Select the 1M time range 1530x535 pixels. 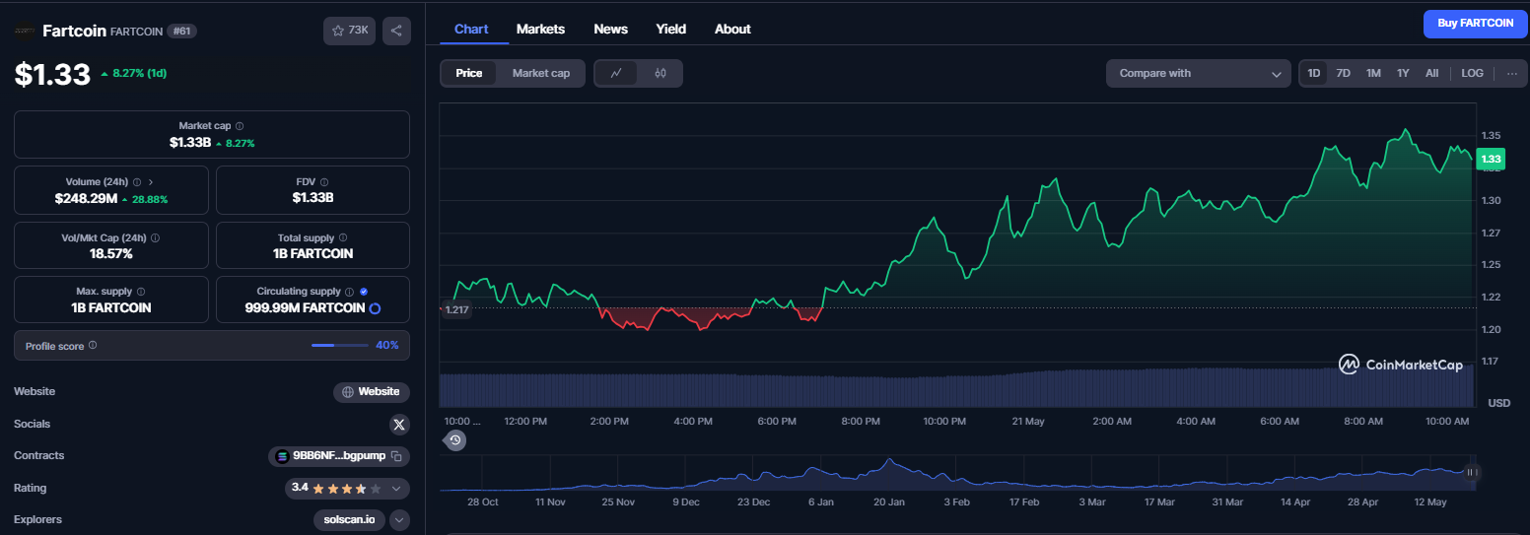[x=1373, y=73]
